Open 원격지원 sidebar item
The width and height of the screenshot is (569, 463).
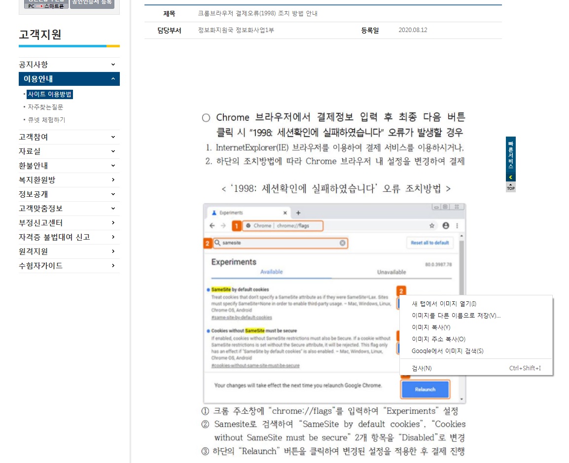34,251
